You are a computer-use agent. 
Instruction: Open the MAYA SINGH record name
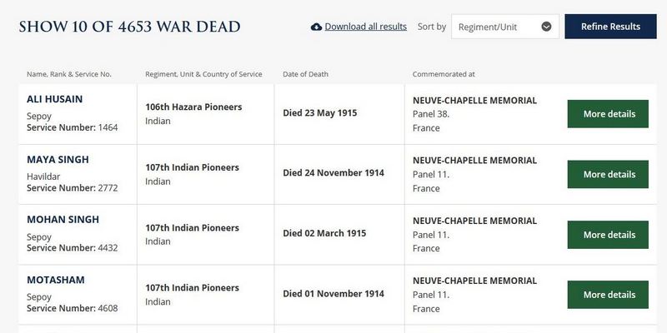click(x=58, y=160)
